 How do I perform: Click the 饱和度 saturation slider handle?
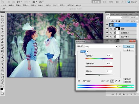[x=104, y=67]
